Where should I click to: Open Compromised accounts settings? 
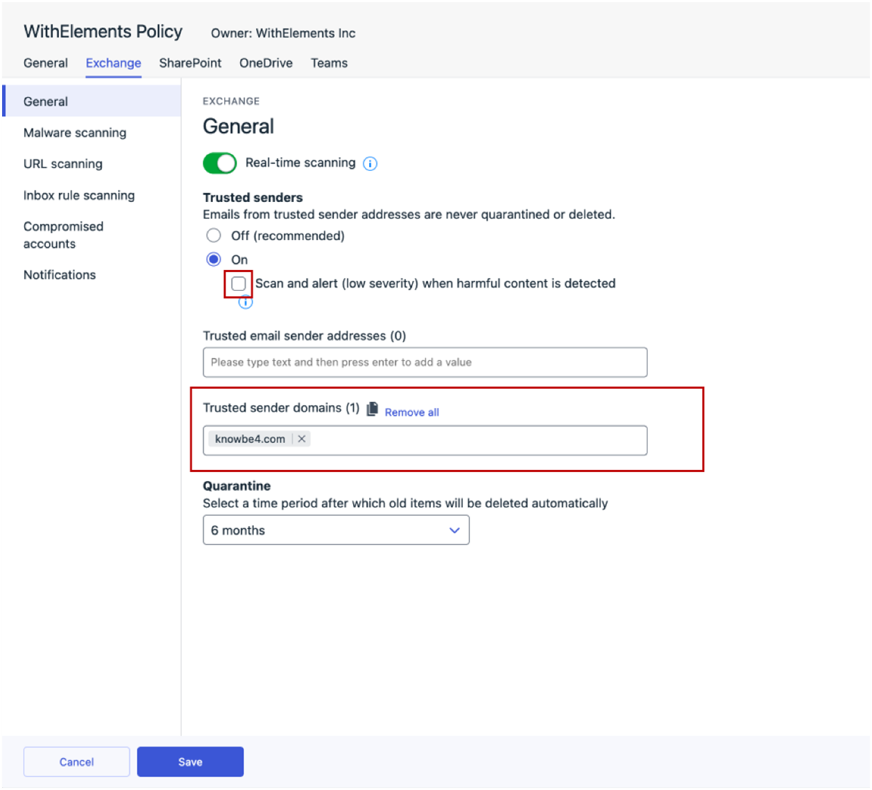63,235
